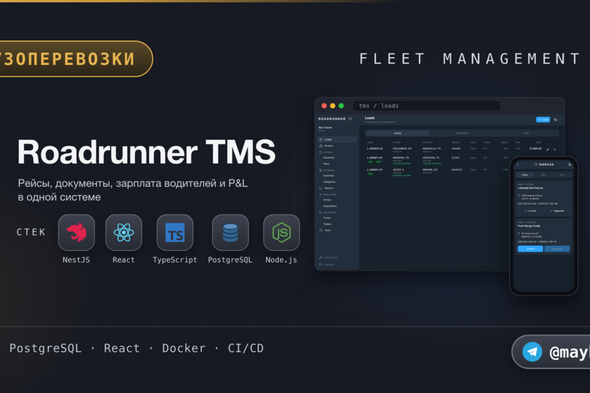Screen dimensions: 590x393
Task: Click the pencil edit icon for Columbus load
Action: 547,149
